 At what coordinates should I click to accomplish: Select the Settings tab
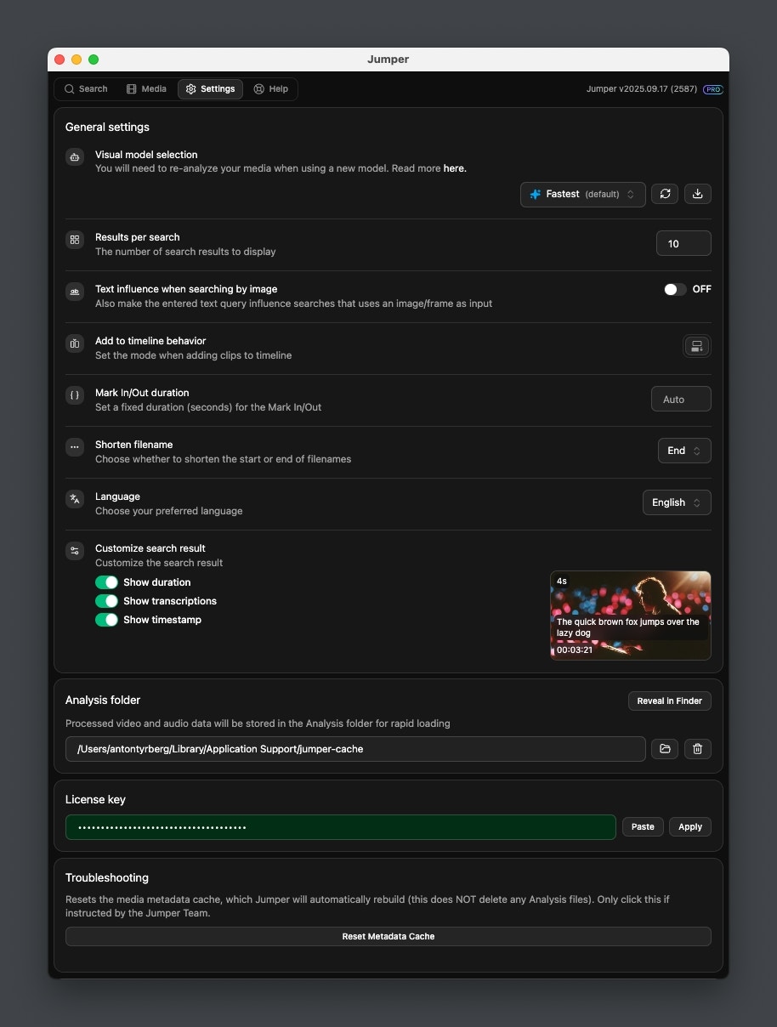click(x=210, y=89)
